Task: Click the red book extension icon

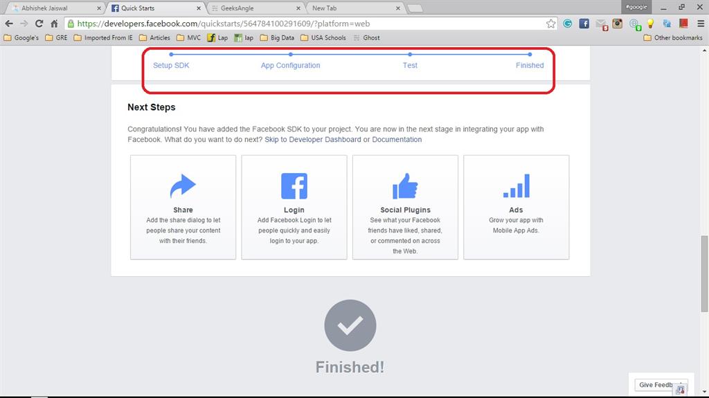Action: [x=683, y=24]
